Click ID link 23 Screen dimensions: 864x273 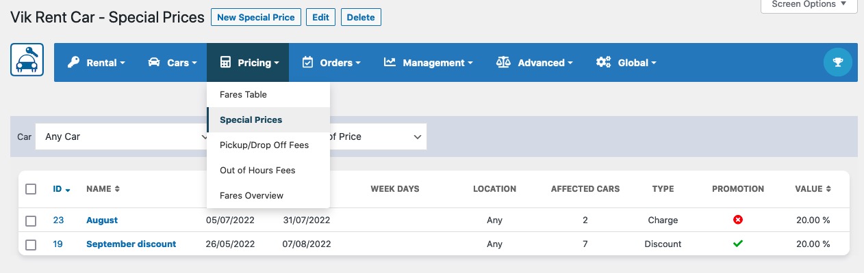58,220
